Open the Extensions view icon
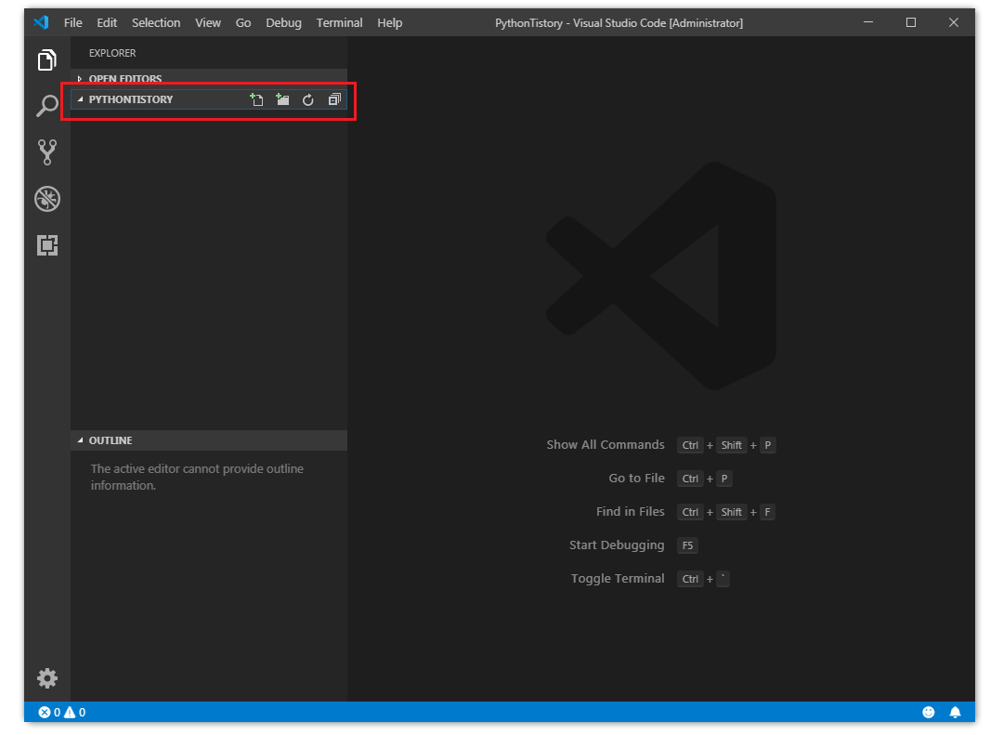 click(x=47, y=245)
